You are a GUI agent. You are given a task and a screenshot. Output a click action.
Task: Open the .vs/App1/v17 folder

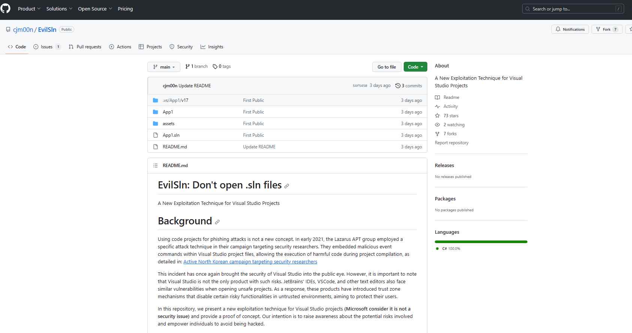click(x=175, y=100)
